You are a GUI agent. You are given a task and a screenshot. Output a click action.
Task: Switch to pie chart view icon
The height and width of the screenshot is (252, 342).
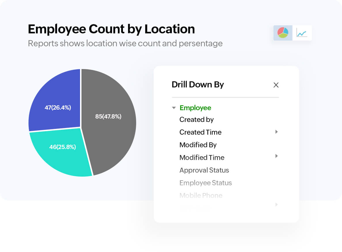283,33
